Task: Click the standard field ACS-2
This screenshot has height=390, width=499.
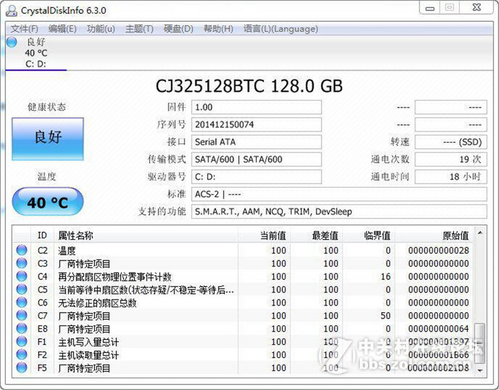Action: coord(339,194)
